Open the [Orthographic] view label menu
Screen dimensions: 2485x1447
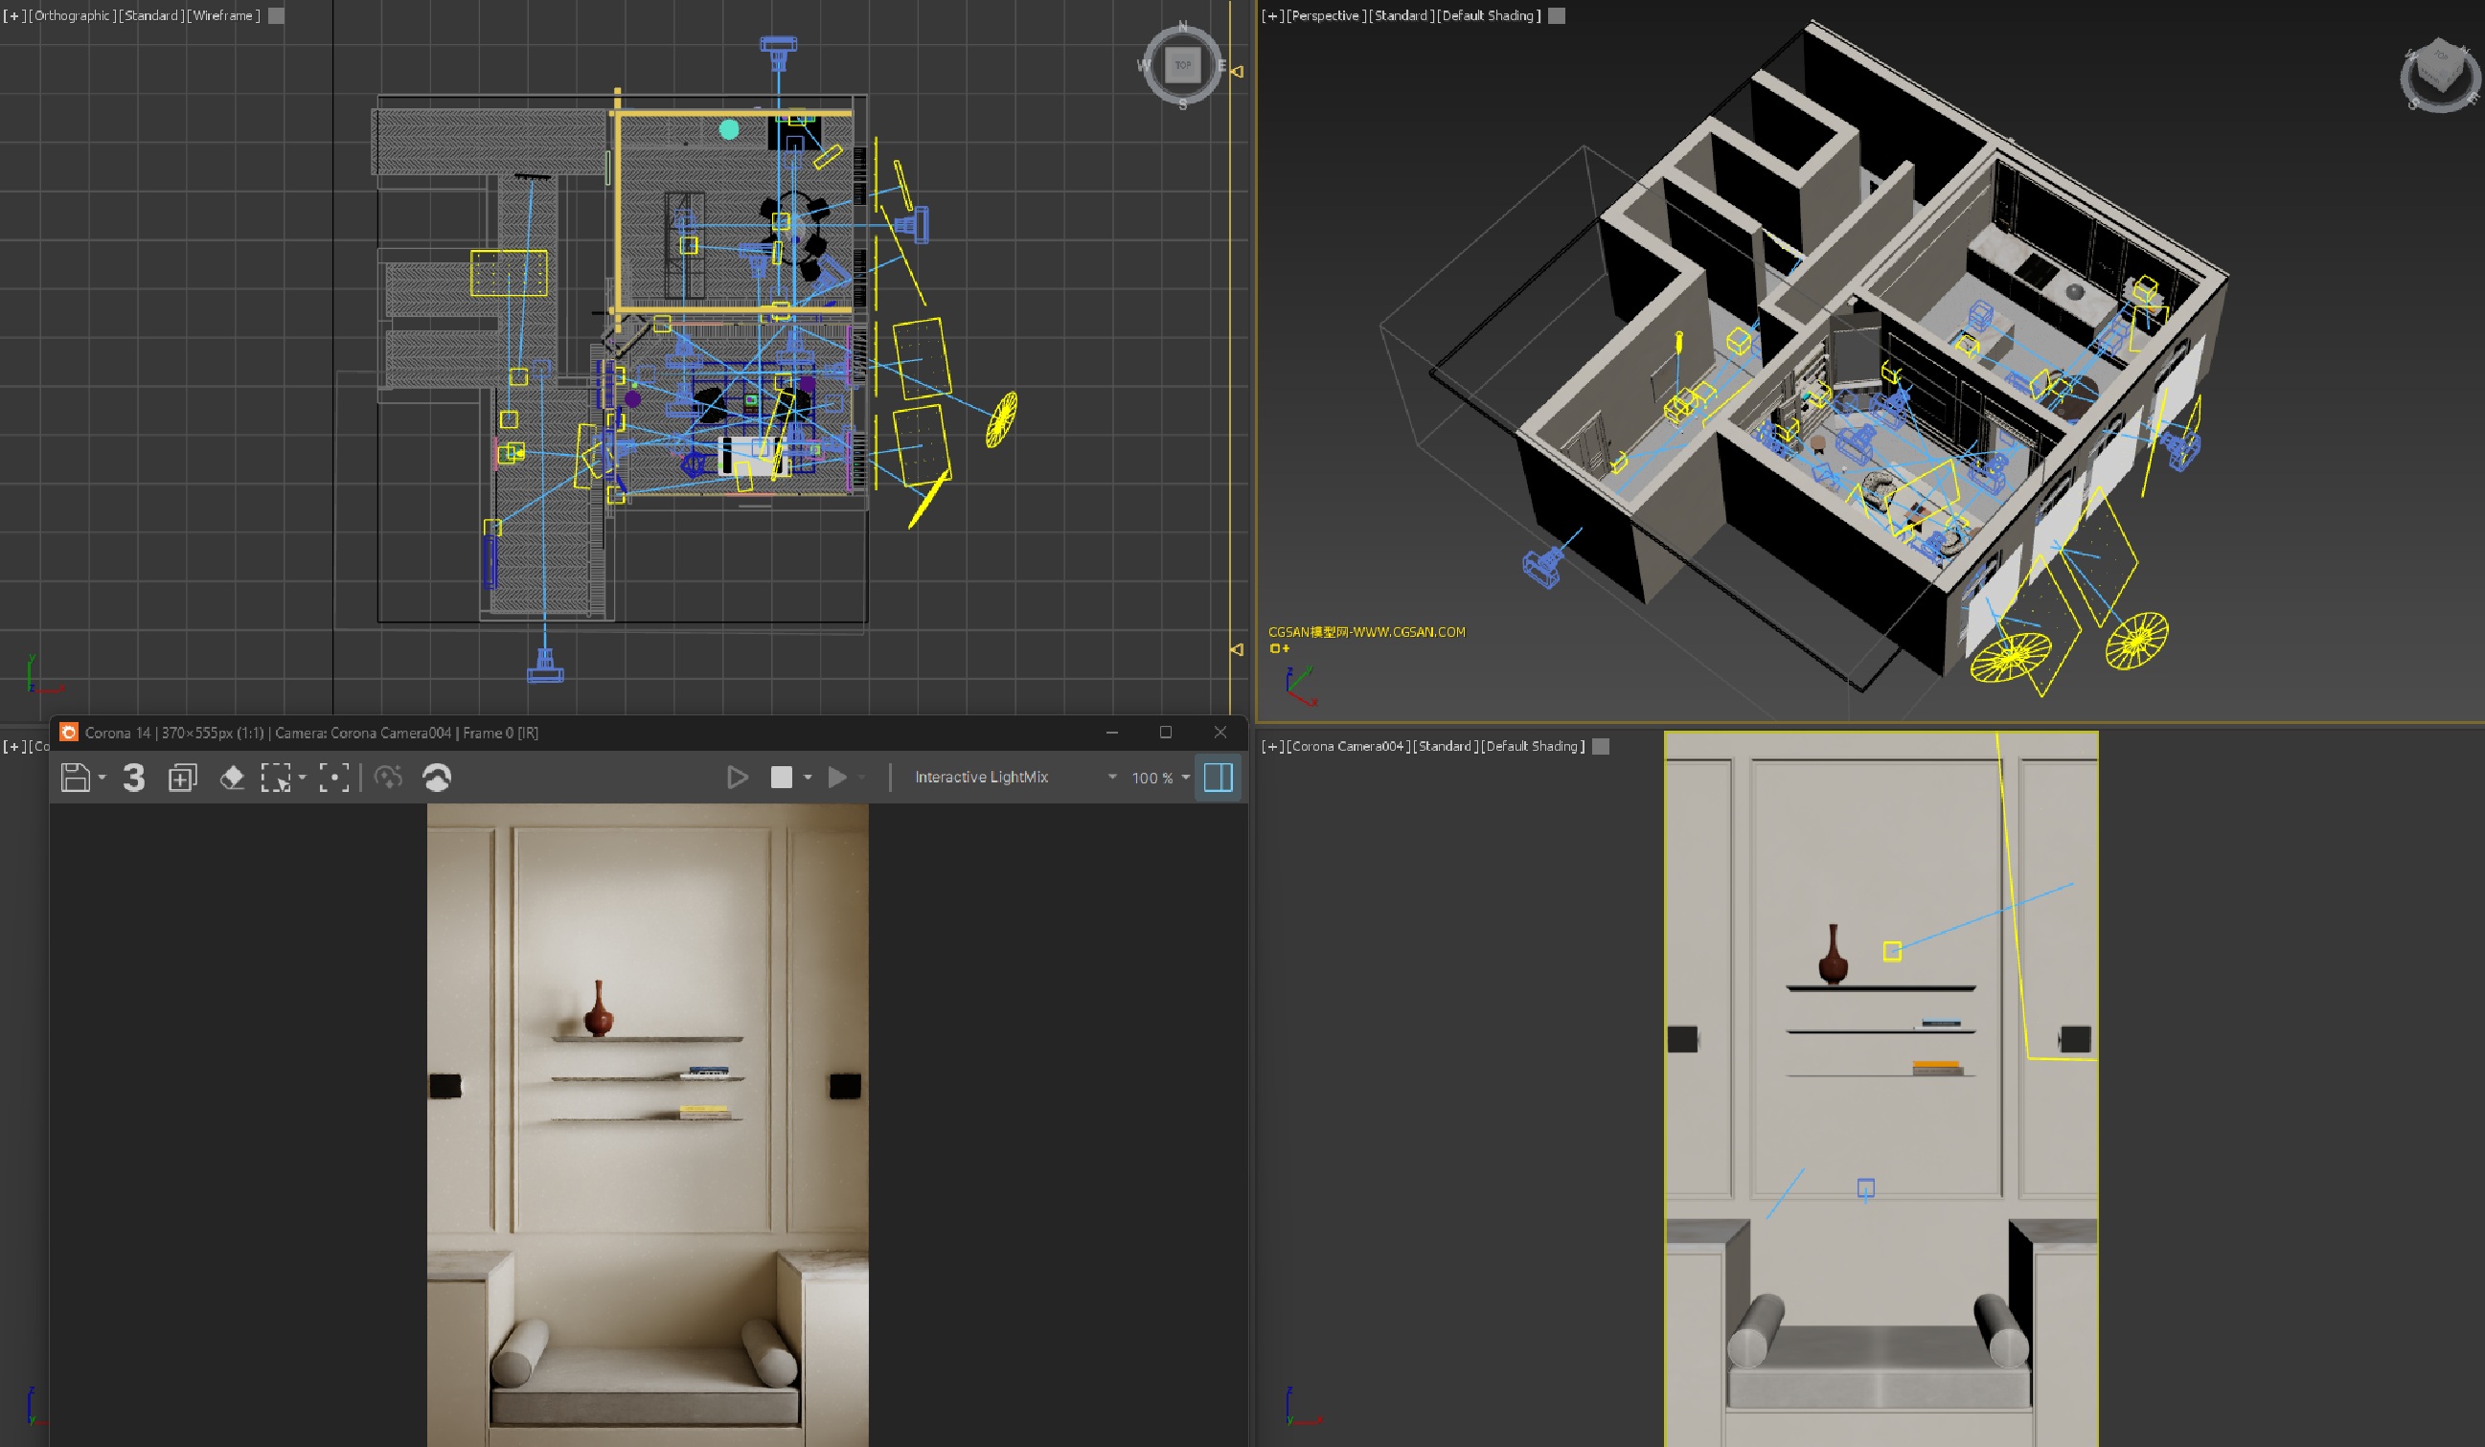pyautogui.click(x=72, y=15)
